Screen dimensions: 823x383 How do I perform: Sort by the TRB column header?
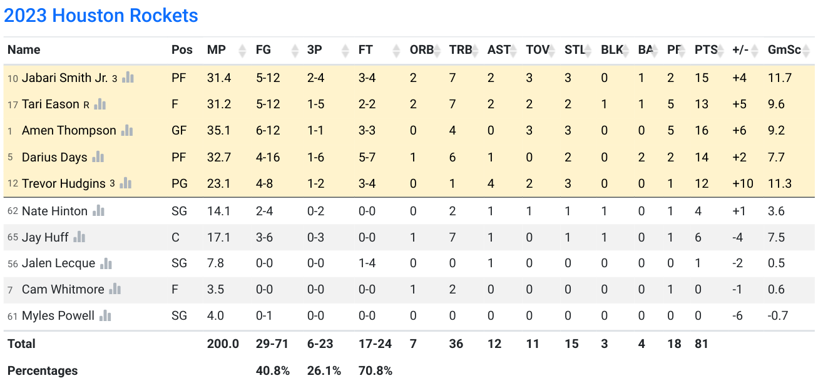pos(461,50)
